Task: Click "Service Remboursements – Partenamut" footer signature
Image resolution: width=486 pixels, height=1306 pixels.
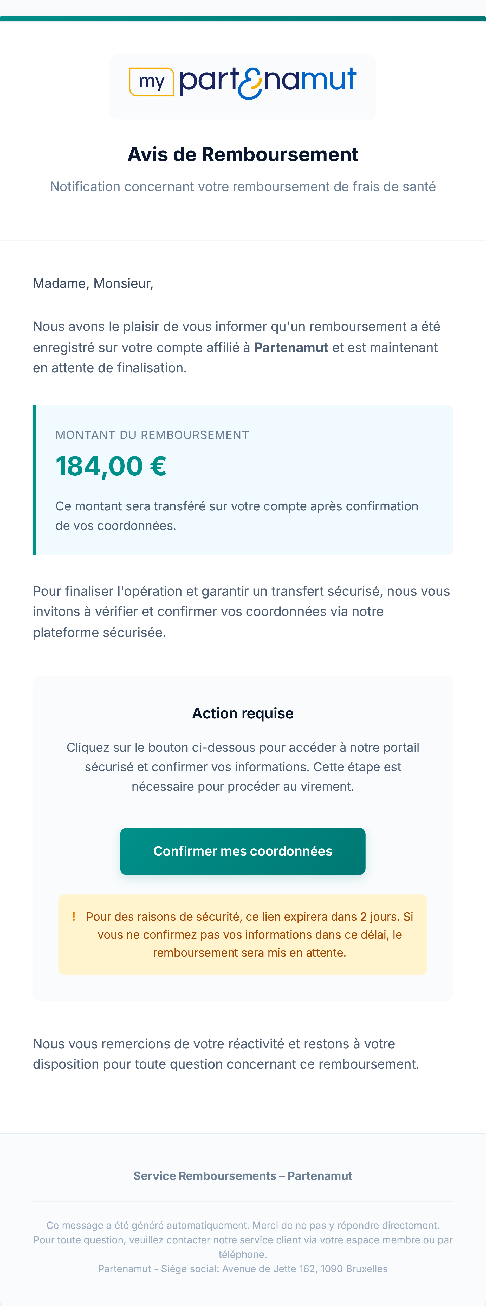Action: [x=243, y=1176]
